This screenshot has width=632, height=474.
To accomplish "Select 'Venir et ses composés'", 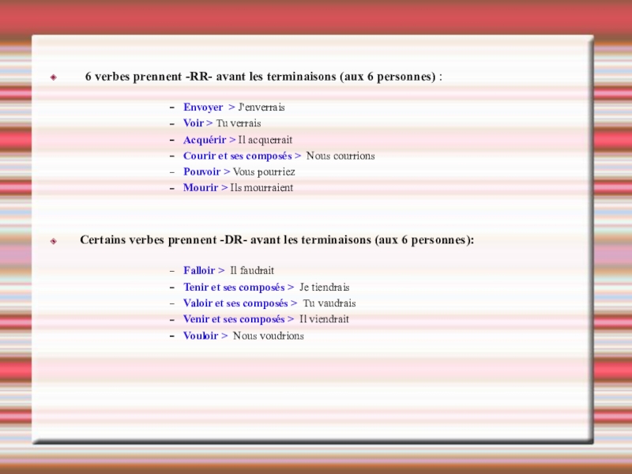I will point(234,319).
